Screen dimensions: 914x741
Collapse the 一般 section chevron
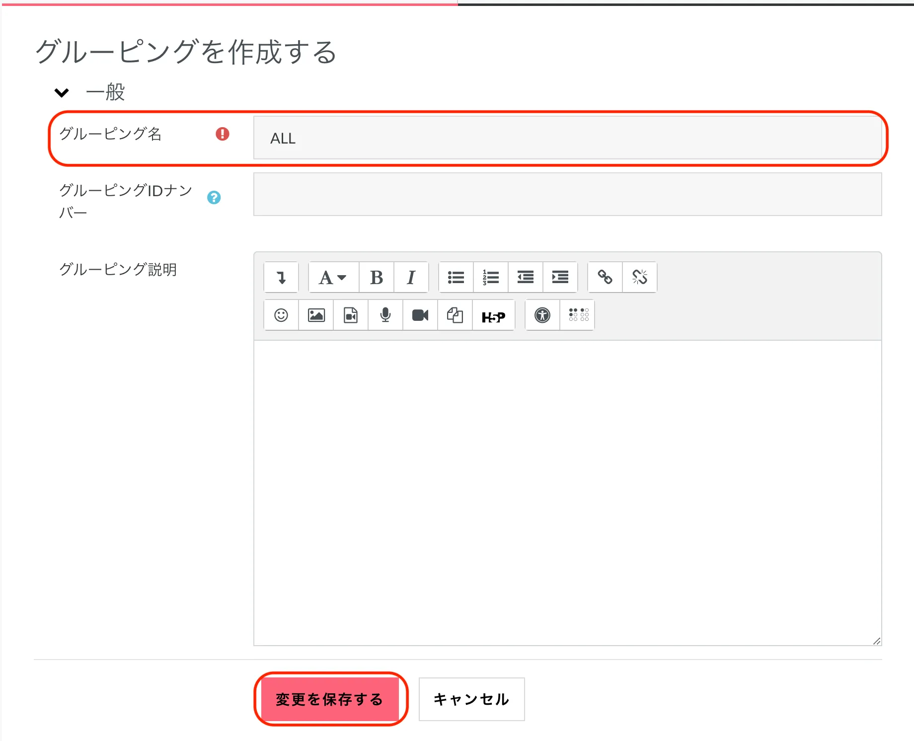(62, 93)
